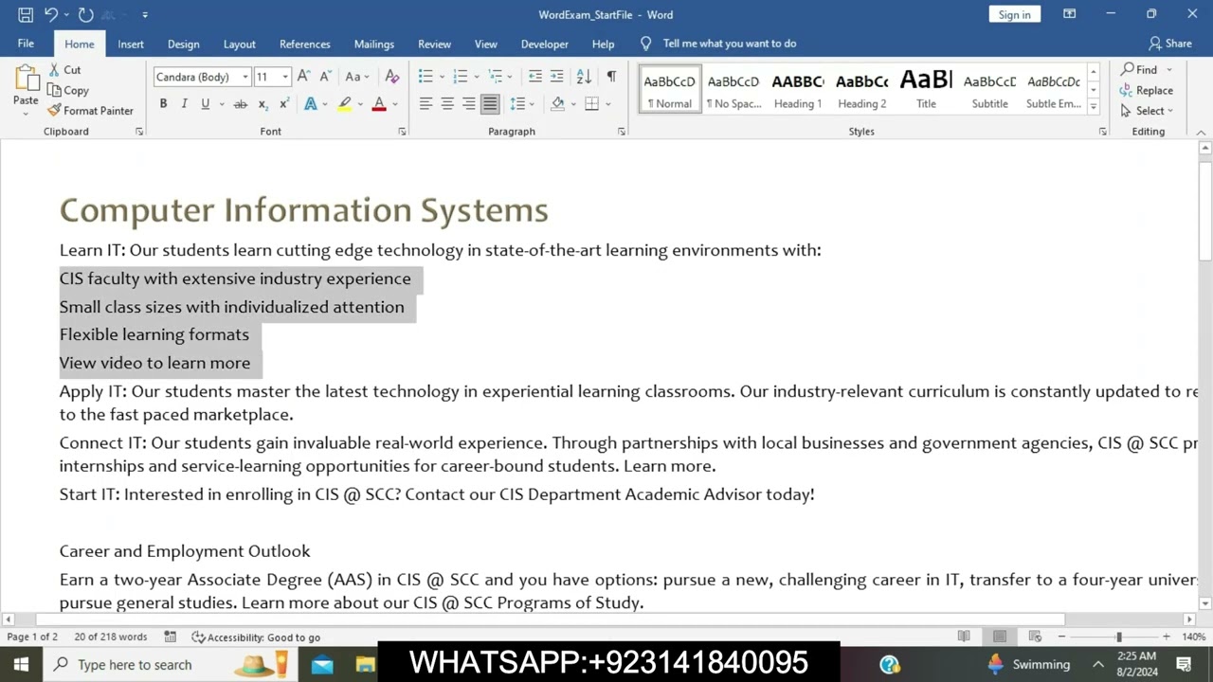Save the document from Quick Access
Viewport: 1213px width, 682px height.
pos(26,14)
